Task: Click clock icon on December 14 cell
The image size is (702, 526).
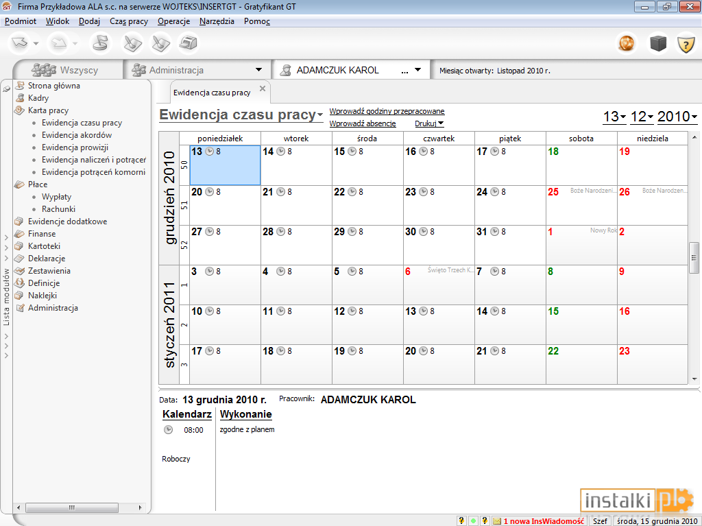Action: [x=280, y=152]
